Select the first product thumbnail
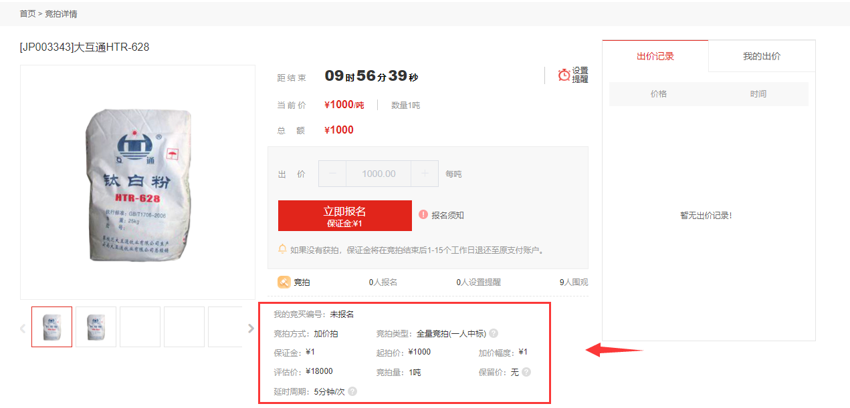The height and width of the screenshot is (408, 850). point(51,327)
